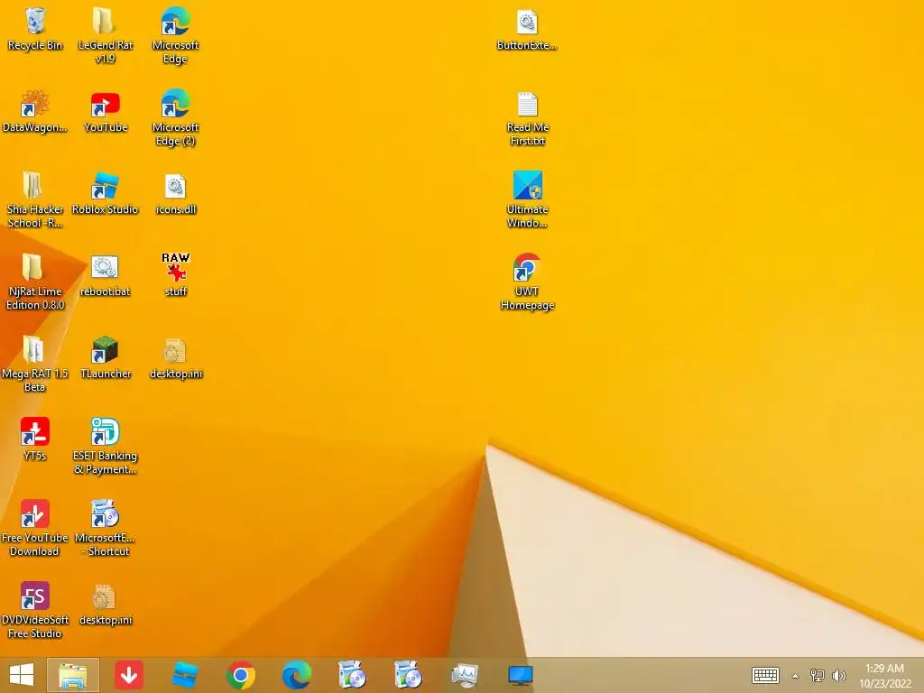Launch Roblox Studio from the taskbar
Viewport: 924px width, 693px height.
pos(184,675)
